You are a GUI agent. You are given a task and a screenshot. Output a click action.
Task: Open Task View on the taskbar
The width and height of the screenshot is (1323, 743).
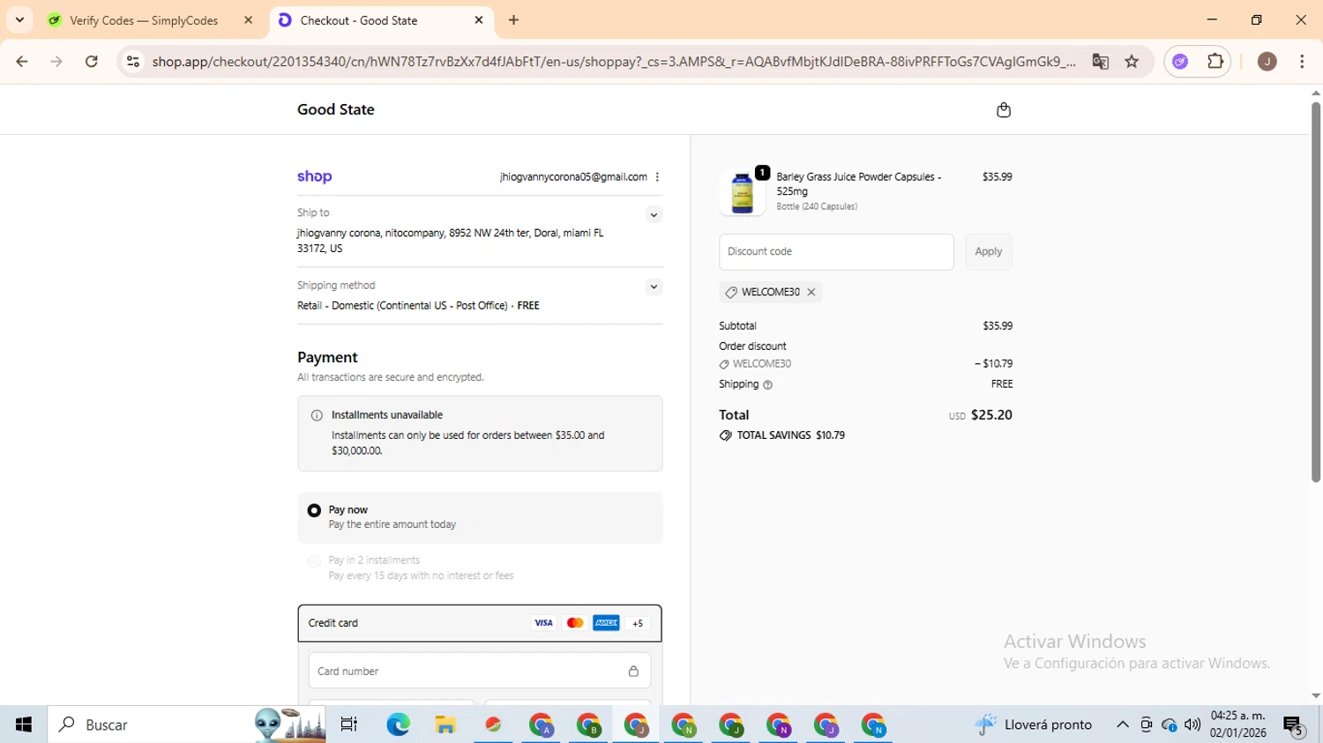pos(349,724)
